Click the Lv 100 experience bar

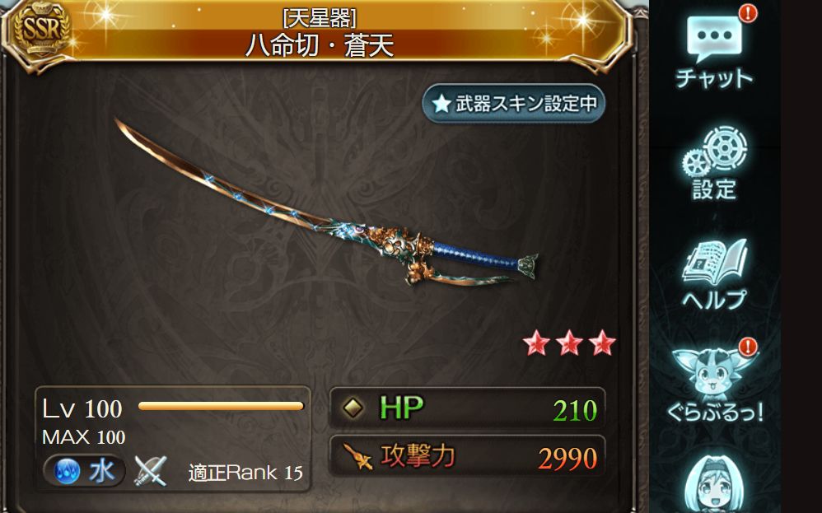(x=221, y=406)
